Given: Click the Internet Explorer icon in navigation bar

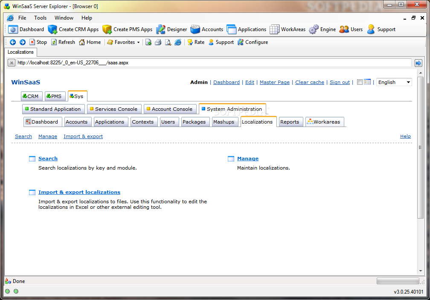Looking at the screenshot, I should [x=178, y=42].
